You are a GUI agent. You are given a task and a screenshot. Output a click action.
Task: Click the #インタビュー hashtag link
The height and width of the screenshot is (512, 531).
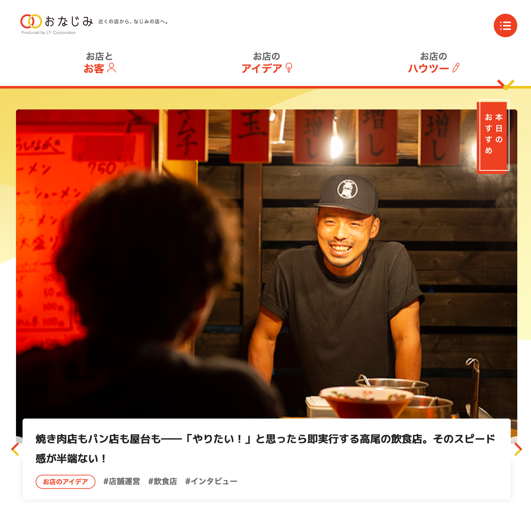click(211, 481)
